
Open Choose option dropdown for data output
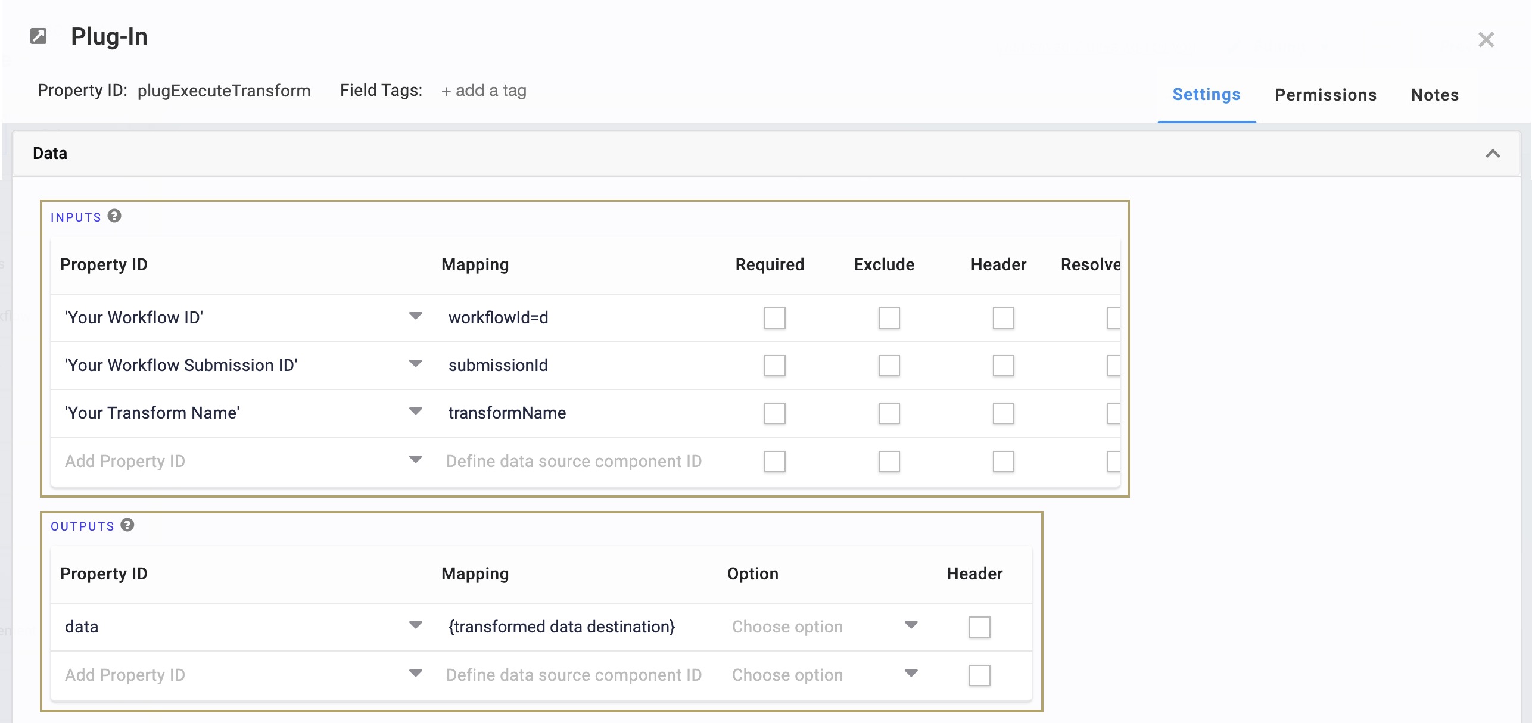(824, 627)
